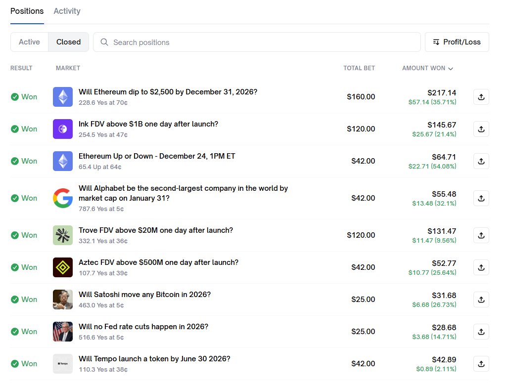Open Ethereum logo for $2,500 dip market
Viewport: 506px width, 386px height.
point(63,97)
